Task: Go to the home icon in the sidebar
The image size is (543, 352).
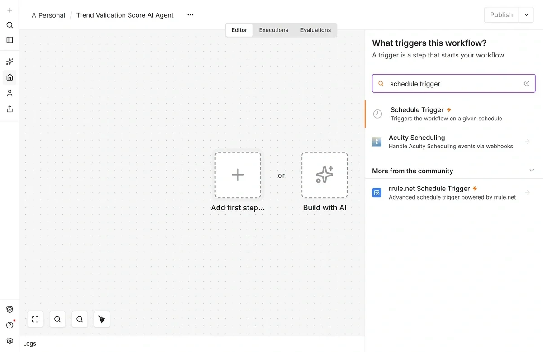Action: click(x=10, y=77)
